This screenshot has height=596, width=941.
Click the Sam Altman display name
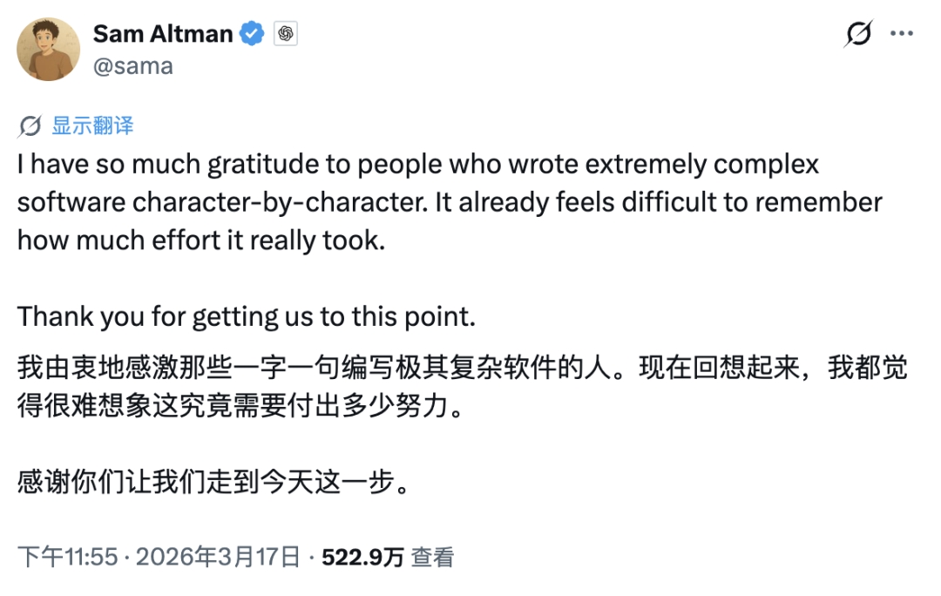(163, 34)
